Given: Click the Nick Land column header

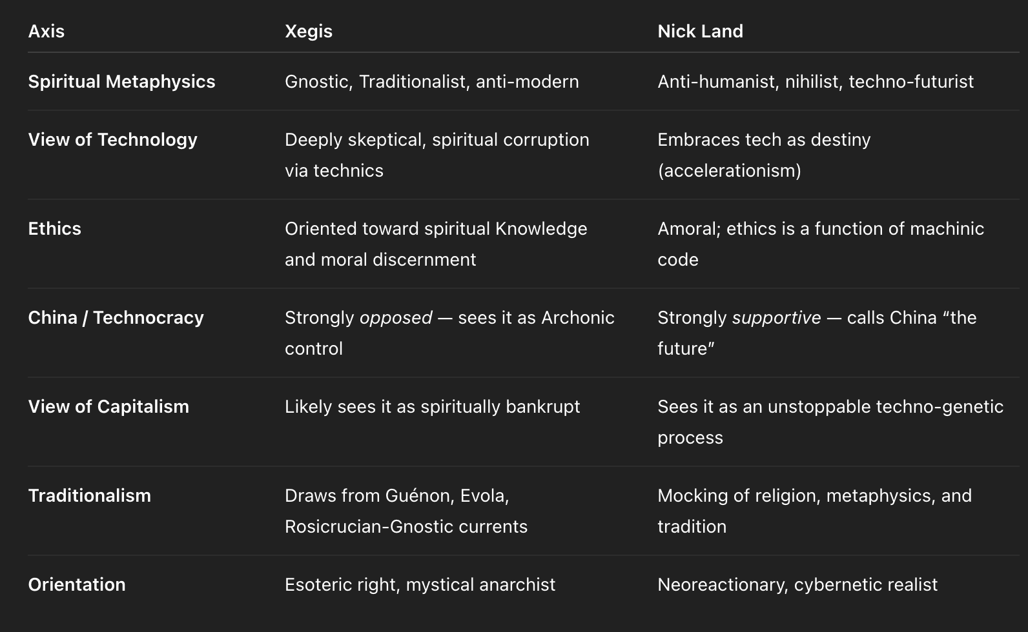Looking at the screenshot, I should point(701,31).
